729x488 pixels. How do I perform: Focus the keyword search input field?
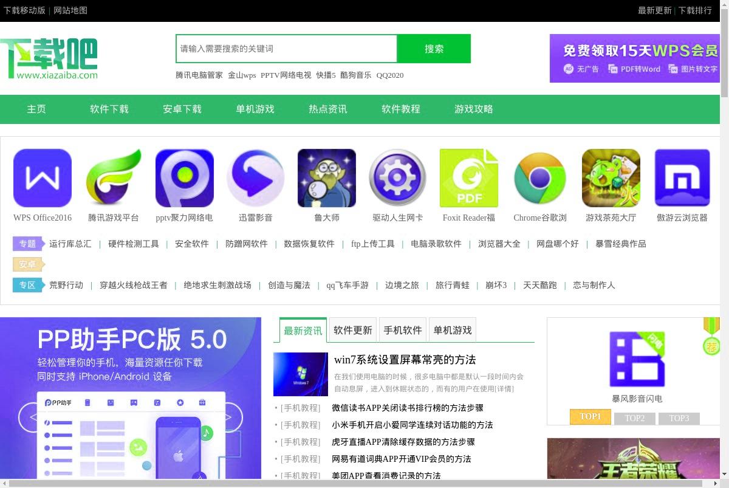pos(286,49)
